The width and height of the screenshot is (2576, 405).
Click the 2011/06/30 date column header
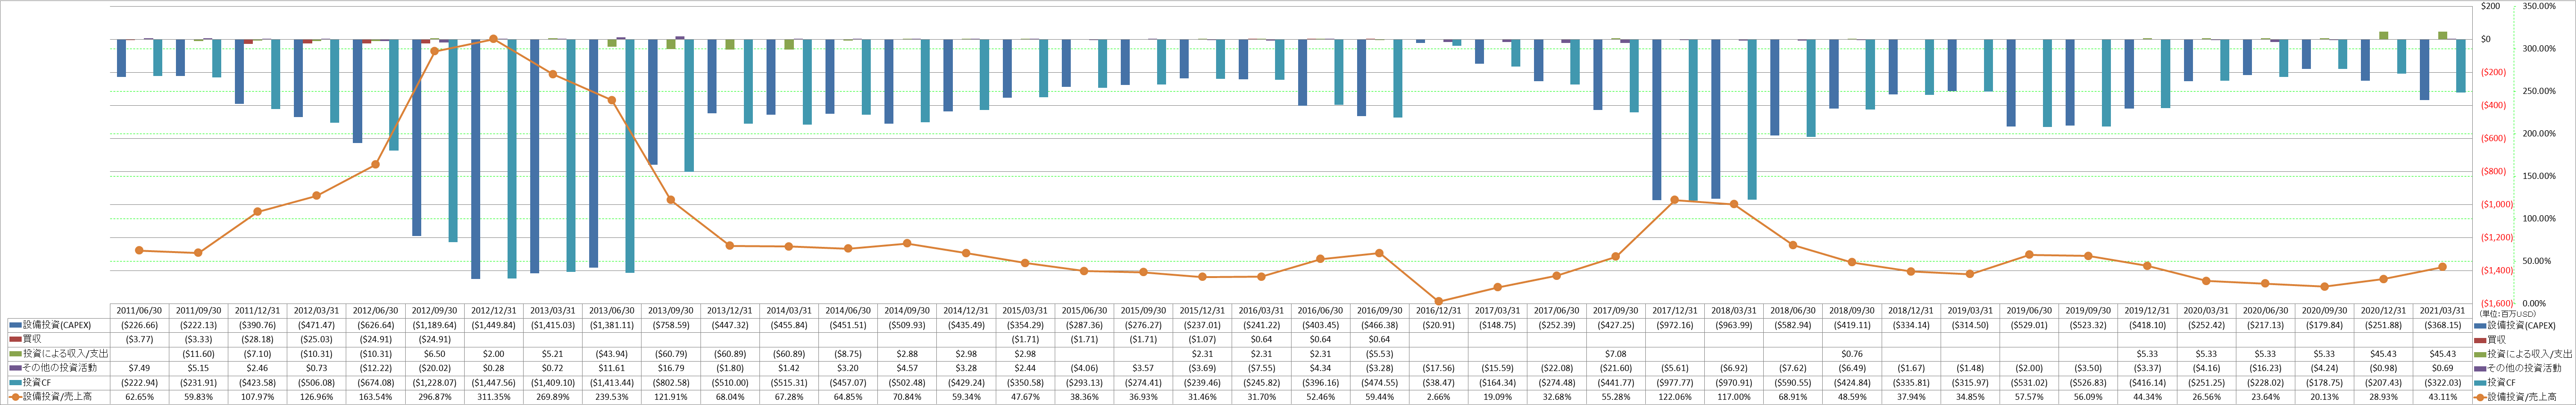[x=139, y=311]
